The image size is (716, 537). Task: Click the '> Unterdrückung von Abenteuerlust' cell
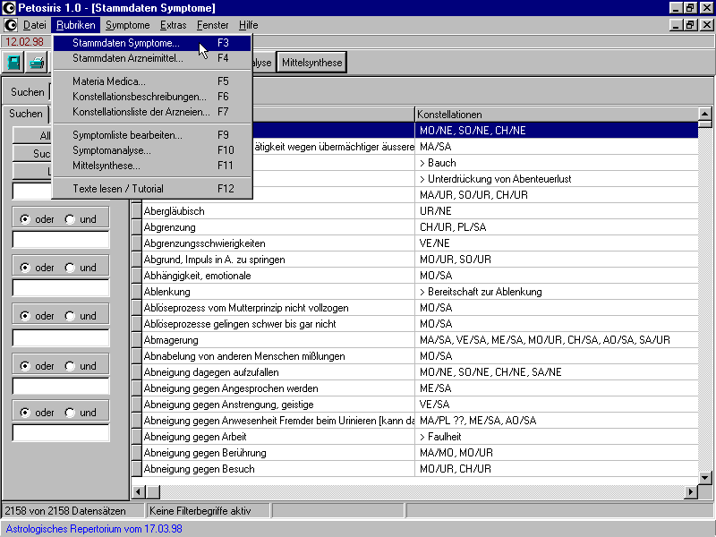557,179
